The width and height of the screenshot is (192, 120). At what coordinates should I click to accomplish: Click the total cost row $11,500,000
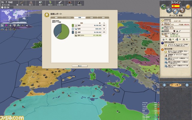click(x=88, y=35)
